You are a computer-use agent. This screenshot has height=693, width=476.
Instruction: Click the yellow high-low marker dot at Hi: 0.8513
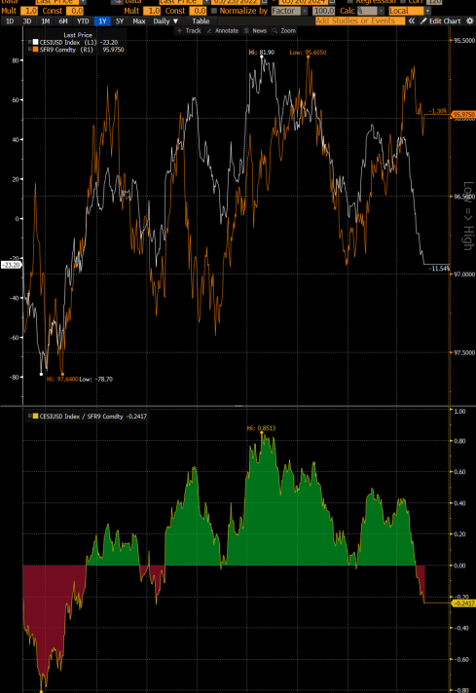coord(262,433)
